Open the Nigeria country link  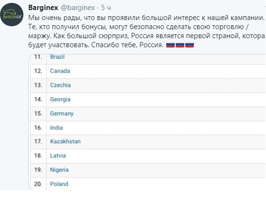click(59, 170)
